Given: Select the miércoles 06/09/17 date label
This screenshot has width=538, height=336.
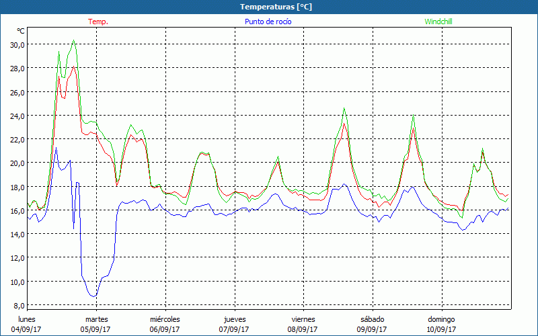Looking at the screenshot, I should pyautogui.click(x=165, y=324).
